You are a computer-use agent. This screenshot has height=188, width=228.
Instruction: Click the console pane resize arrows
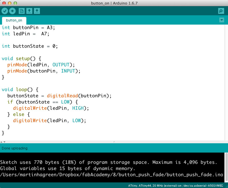[x=3, y=142]
